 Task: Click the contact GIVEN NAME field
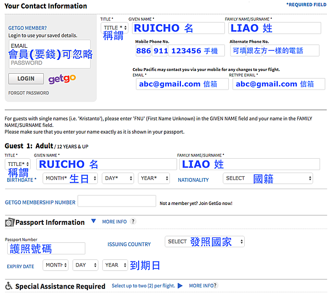pyautogui.click(x=178, y=28)
